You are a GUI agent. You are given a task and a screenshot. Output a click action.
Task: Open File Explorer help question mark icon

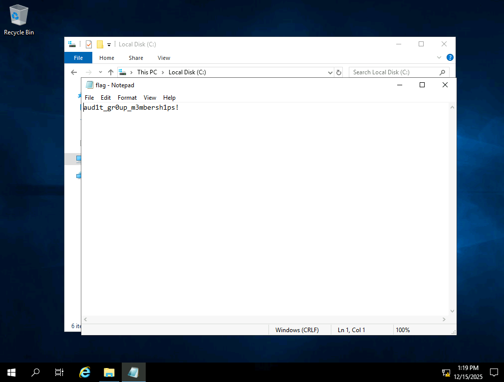[x=450, y=58]
